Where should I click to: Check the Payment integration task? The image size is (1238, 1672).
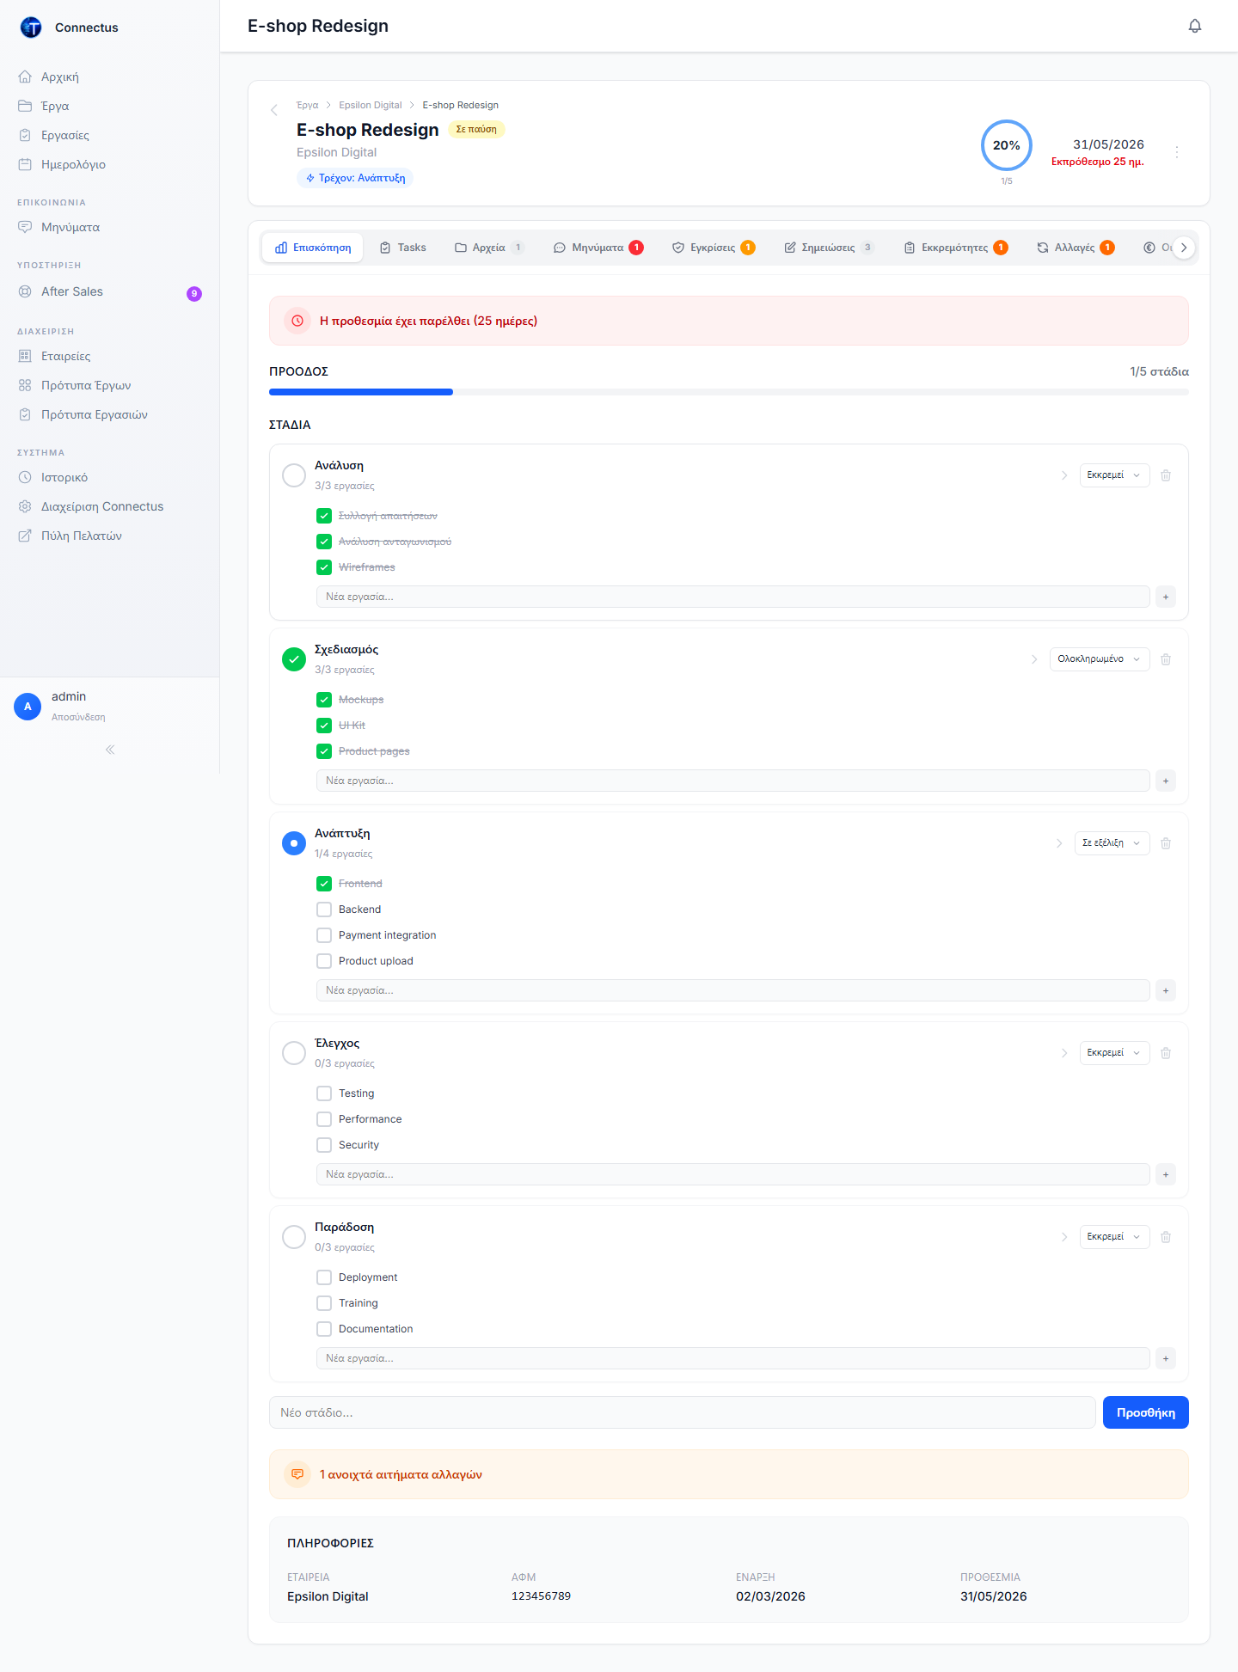tap(324, 935)
